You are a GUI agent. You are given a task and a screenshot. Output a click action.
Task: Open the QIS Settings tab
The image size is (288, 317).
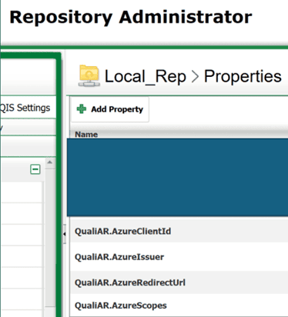(x=25, y=108)
